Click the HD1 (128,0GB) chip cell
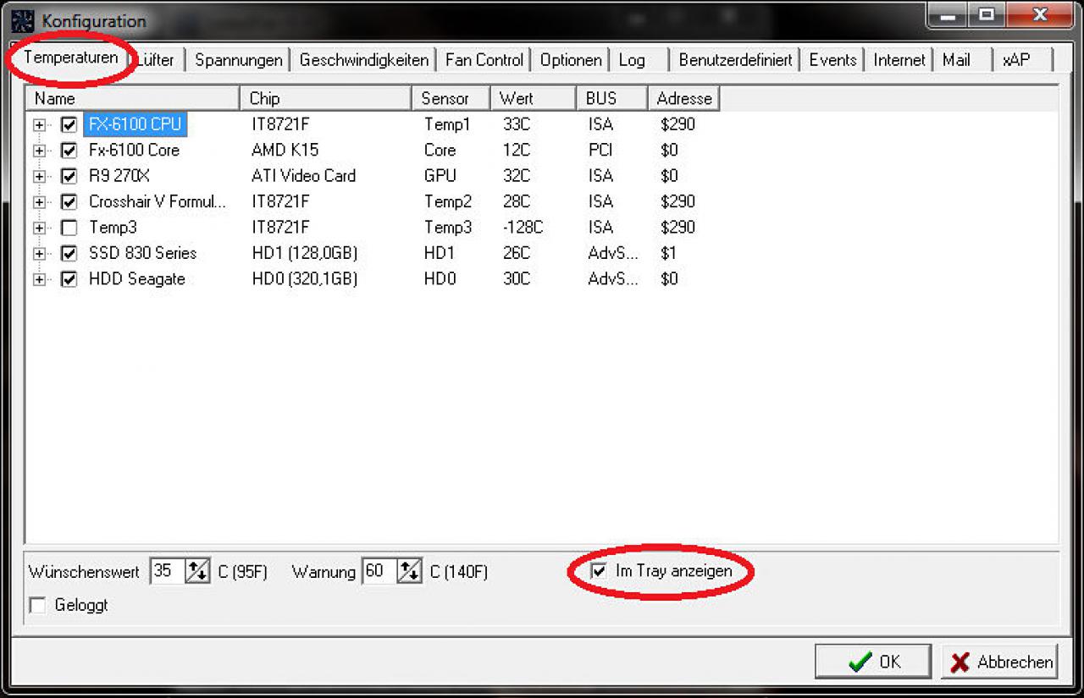The image size is (1084, 698). coord(305,253)
